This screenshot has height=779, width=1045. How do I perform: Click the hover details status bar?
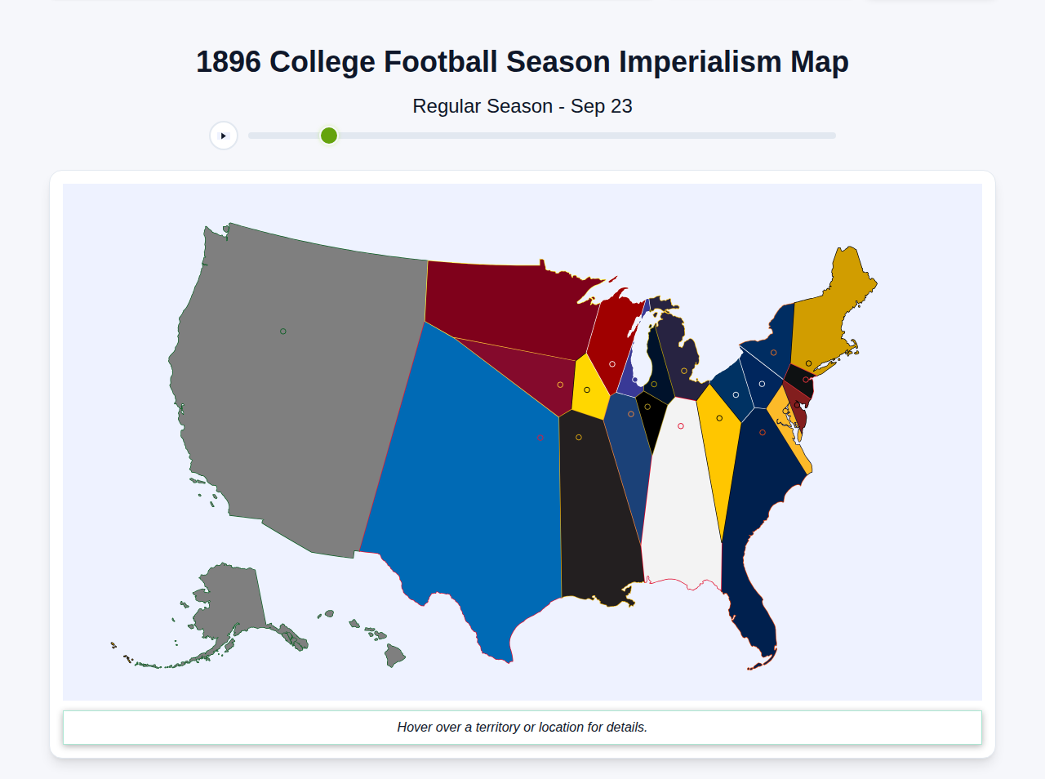522,727
